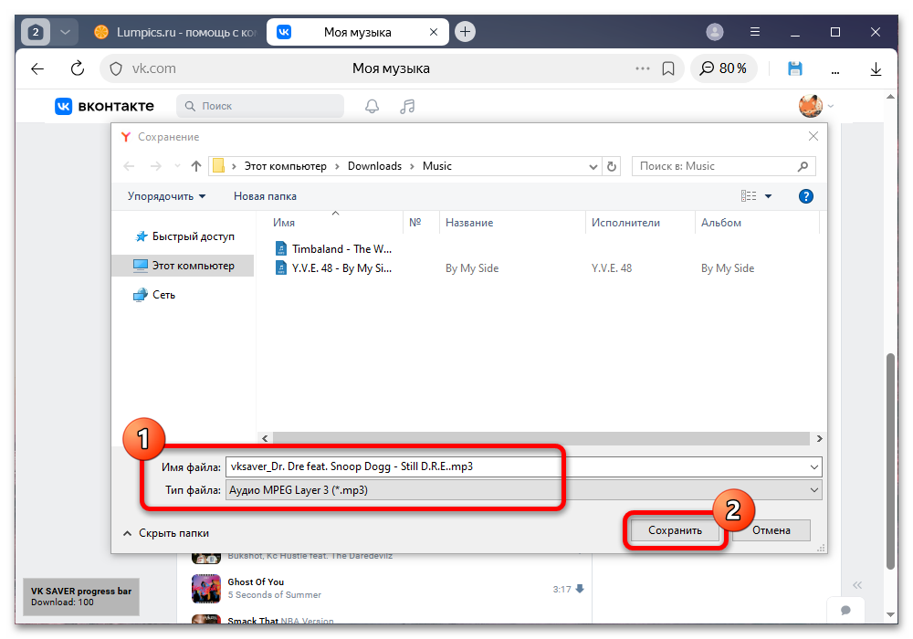Open the VK user avatar menu
This screenshot has width=913, height=639.
(815, 106)
